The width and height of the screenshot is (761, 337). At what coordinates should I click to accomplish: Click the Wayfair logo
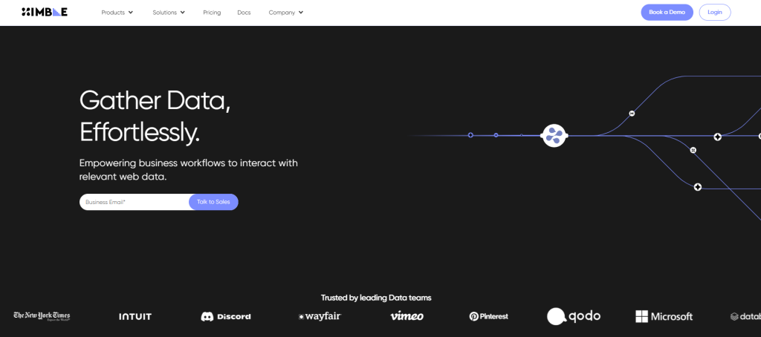tap(319, 316)
